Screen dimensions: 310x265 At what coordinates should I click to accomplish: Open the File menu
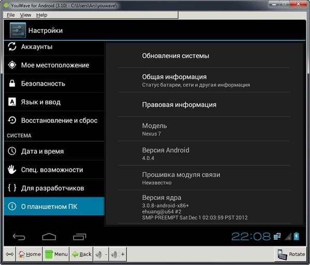(11, 15)
